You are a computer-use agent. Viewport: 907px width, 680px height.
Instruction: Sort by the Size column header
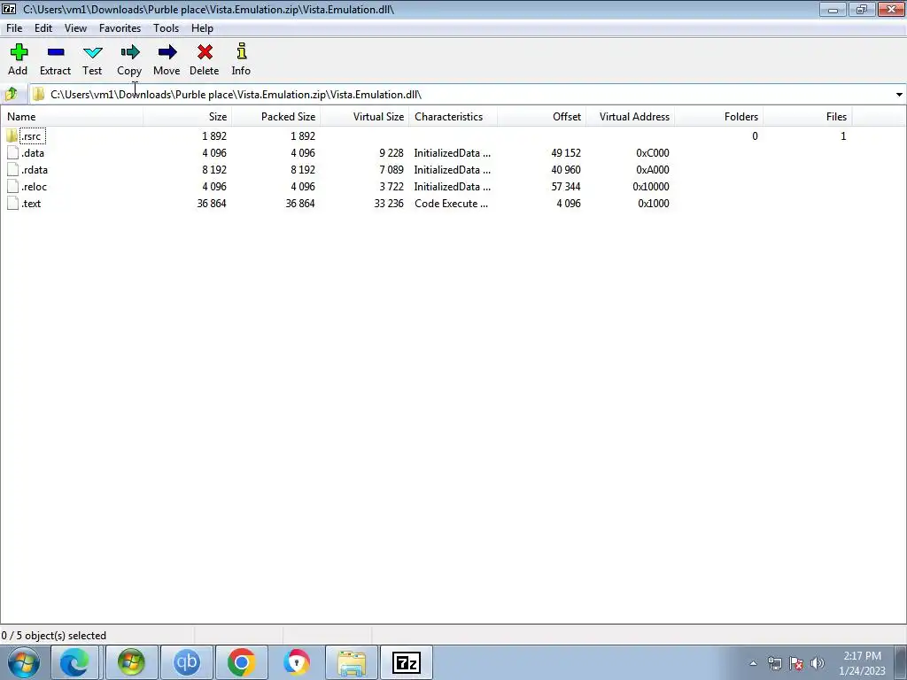coord(188,116)
